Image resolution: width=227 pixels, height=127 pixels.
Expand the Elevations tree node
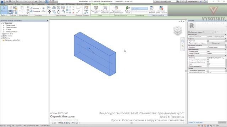coord(4,32)
